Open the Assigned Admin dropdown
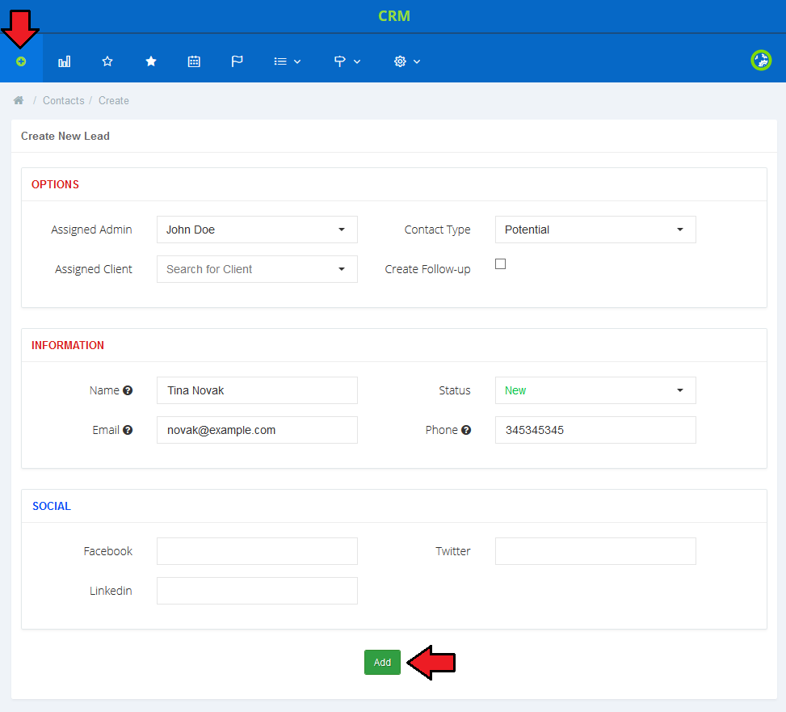The image size is (786, 712). (x=257, y=230)
